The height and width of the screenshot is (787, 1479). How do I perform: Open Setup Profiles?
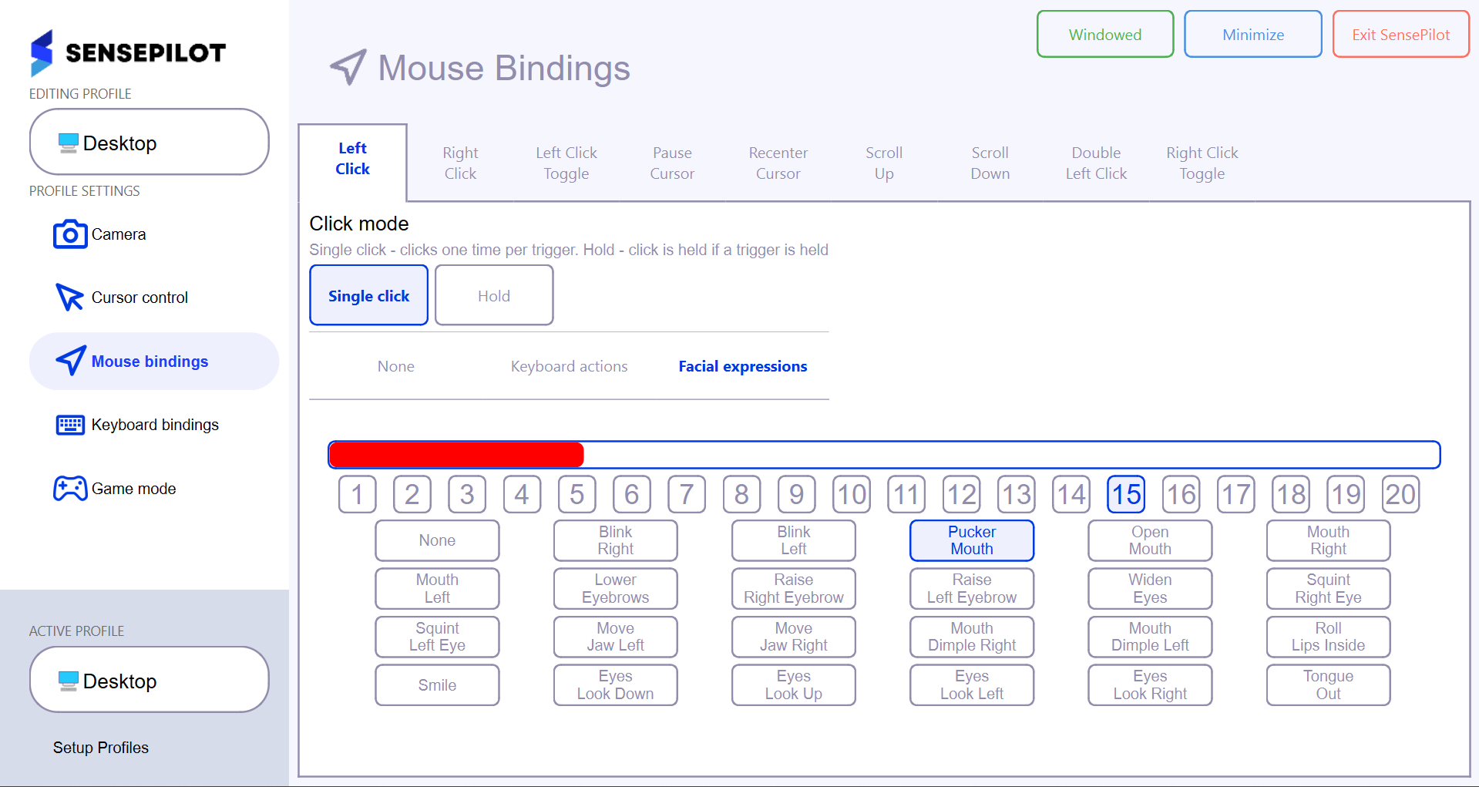click(x=101, y=748)
